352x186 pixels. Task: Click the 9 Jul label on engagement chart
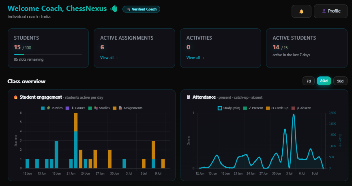(x=158, y=173)
